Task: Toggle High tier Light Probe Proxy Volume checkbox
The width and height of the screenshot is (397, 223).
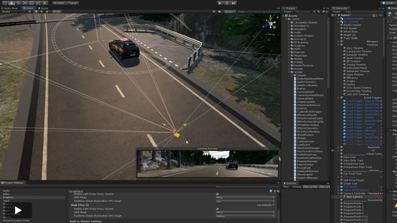Action: (217, 209)
